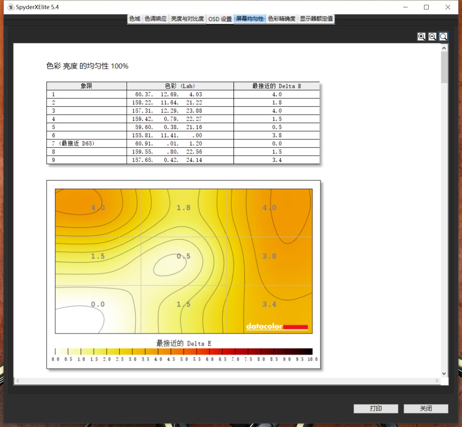Click the 最接近的 Delta E legend title

point(184,343)
